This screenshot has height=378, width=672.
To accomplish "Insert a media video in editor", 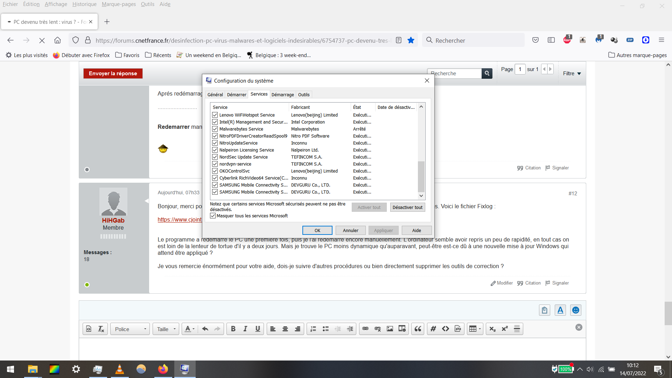I will pyautogui.click(x=402, y=329).
